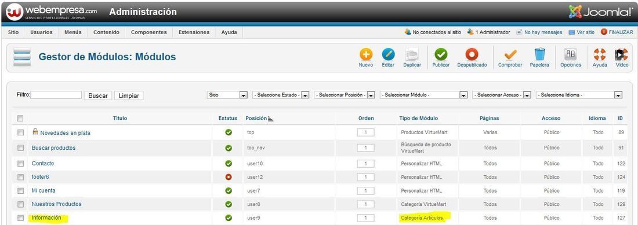The height and width of the screenshot is (225, 638).
Task: Tick the Mi cuenta checkbox
Action: (x=20, y=190)
